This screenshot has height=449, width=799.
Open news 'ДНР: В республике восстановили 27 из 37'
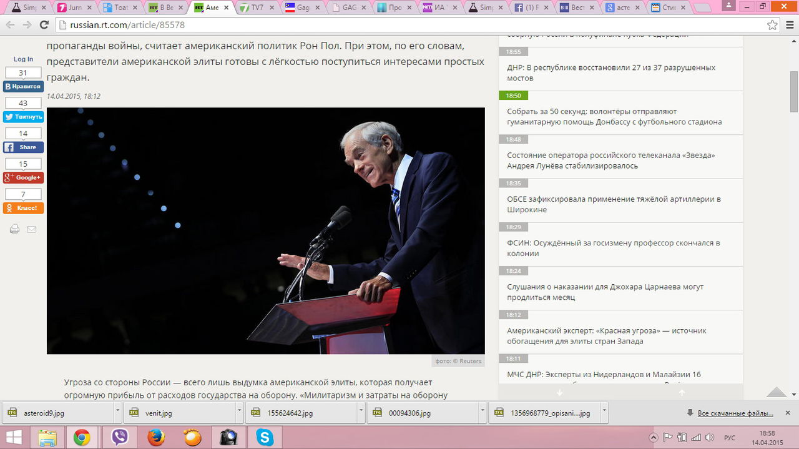point(611,72)
